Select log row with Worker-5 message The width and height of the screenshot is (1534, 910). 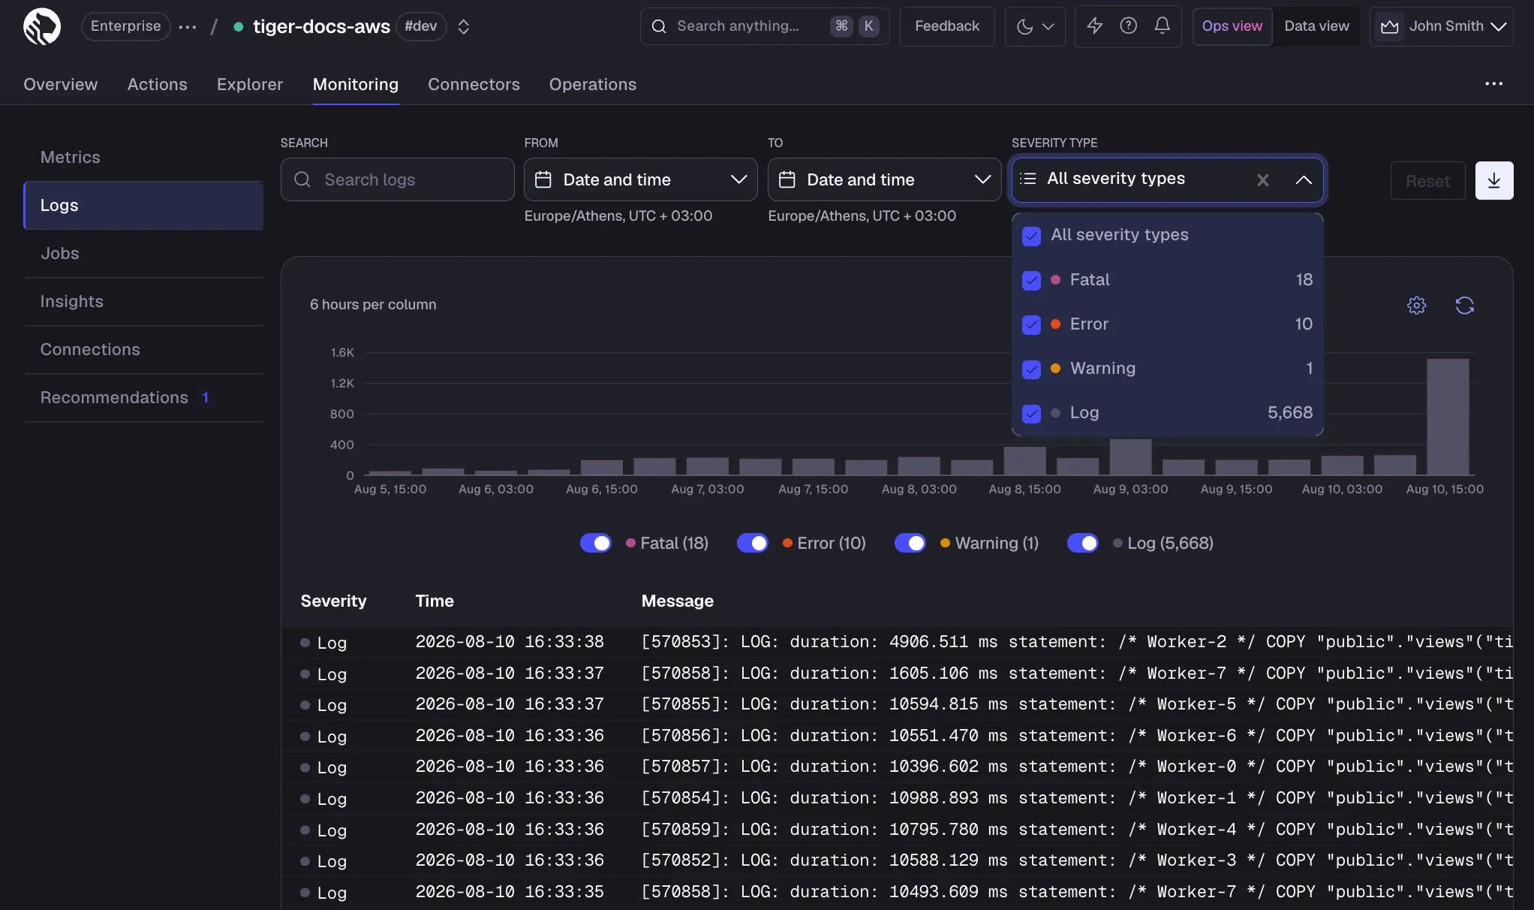897,704
